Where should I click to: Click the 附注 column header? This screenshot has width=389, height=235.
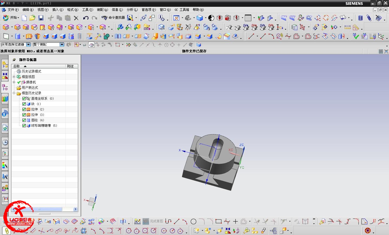click(x=72, y=66)
